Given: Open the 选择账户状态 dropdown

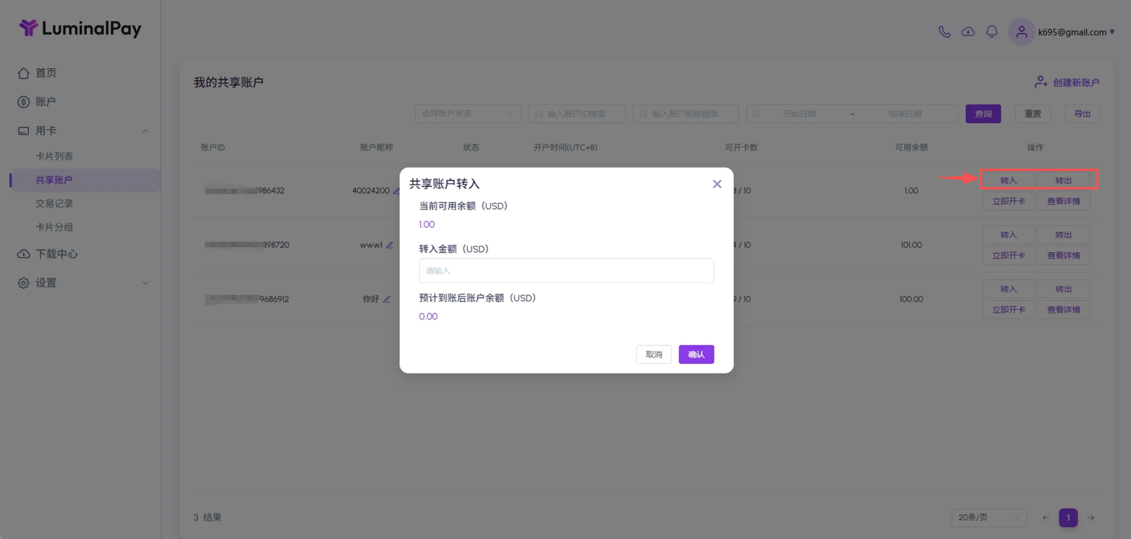Looking at the screenshot, I should tap(467, 114).
